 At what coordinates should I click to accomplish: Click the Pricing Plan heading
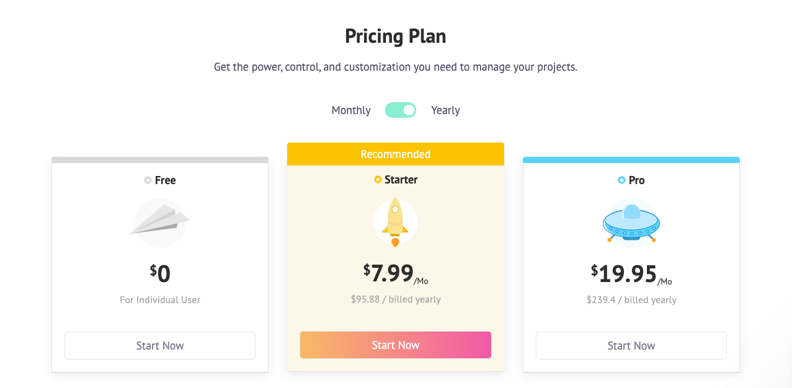point(396,37)
